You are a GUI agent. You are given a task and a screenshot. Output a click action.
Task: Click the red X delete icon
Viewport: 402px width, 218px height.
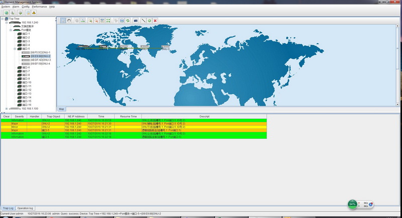155,21
